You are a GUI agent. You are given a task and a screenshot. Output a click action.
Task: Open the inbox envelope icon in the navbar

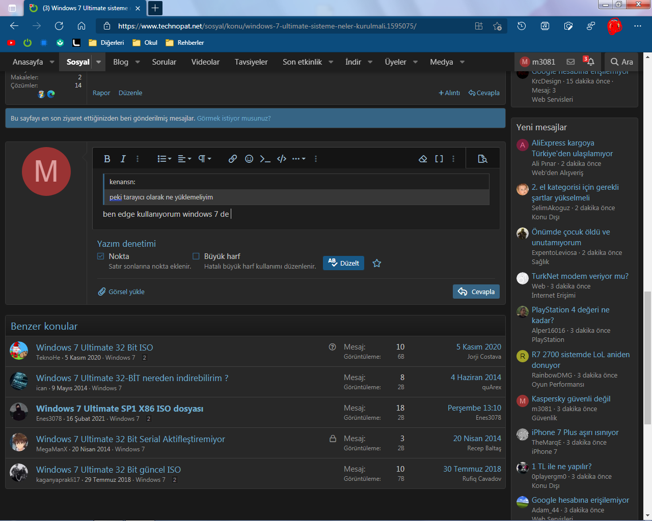570,62
